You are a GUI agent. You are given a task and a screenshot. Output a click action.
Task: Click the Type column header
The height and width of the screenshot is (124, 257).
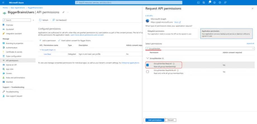coord(70,45)
